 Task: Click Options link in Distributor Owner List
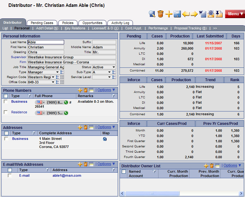[230, 165]
